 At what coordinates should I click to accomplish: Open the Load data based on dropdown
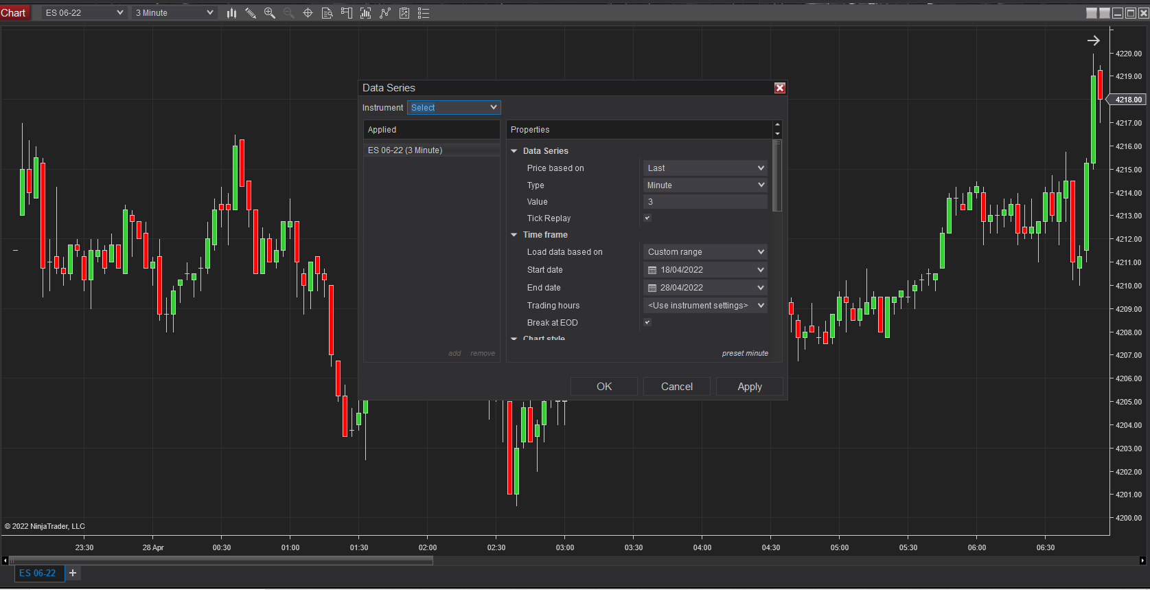pos(705,252)
